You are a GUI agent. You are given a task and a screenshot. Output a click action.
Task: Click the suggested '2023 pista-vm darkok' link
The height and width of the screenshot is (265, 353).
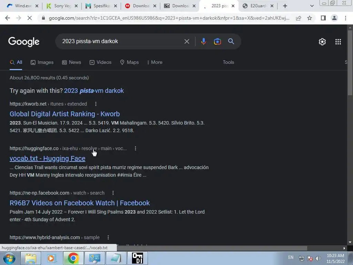click(94, 91)
